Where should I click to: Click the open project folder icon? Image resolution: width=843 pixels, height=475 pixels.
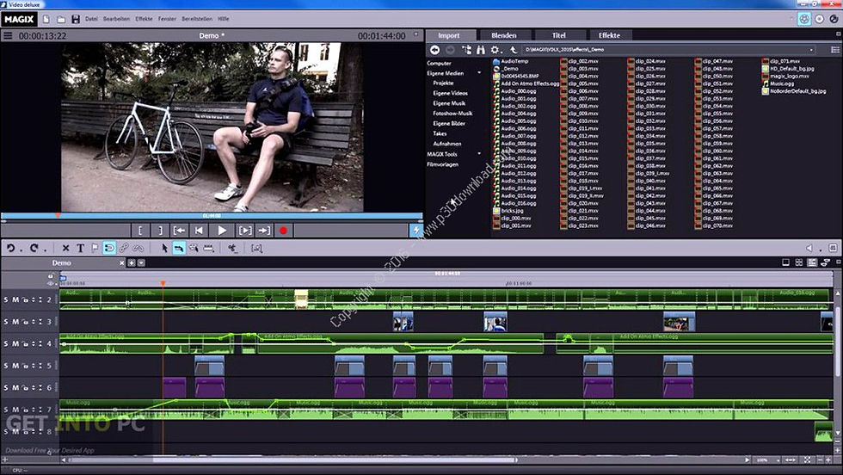pos(61,20)
